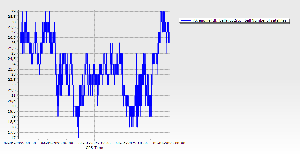The width and height of the screenshot is (300, 156).
Task: Select the 22 y-axis tick label
Action: point(13,85)
